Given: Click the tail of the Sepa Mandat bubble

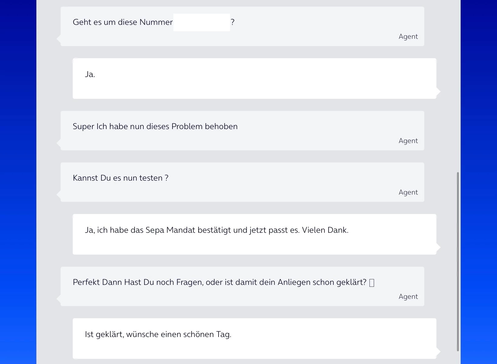Looking at the screenshot, I should tap(438, 247).
